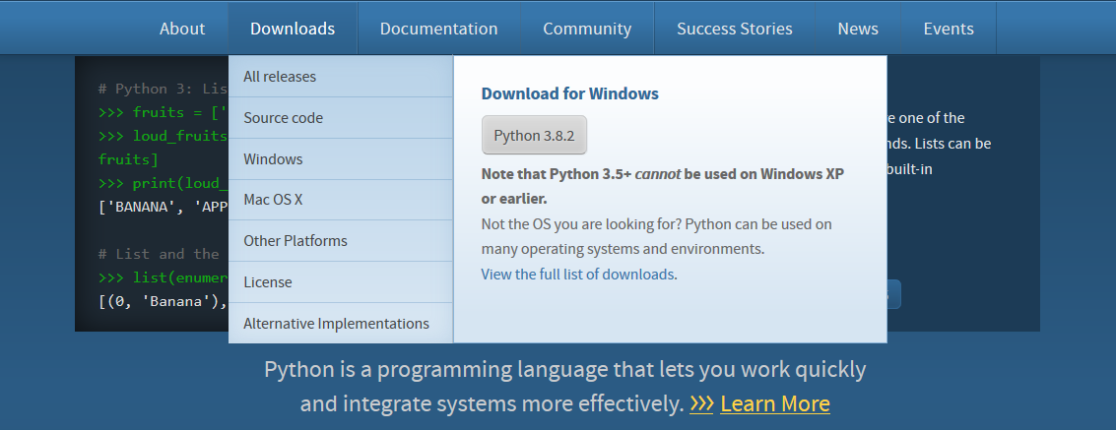Open the License menu entry
The width and height of the screenshot is (1116, 430).
pos(340,282)
